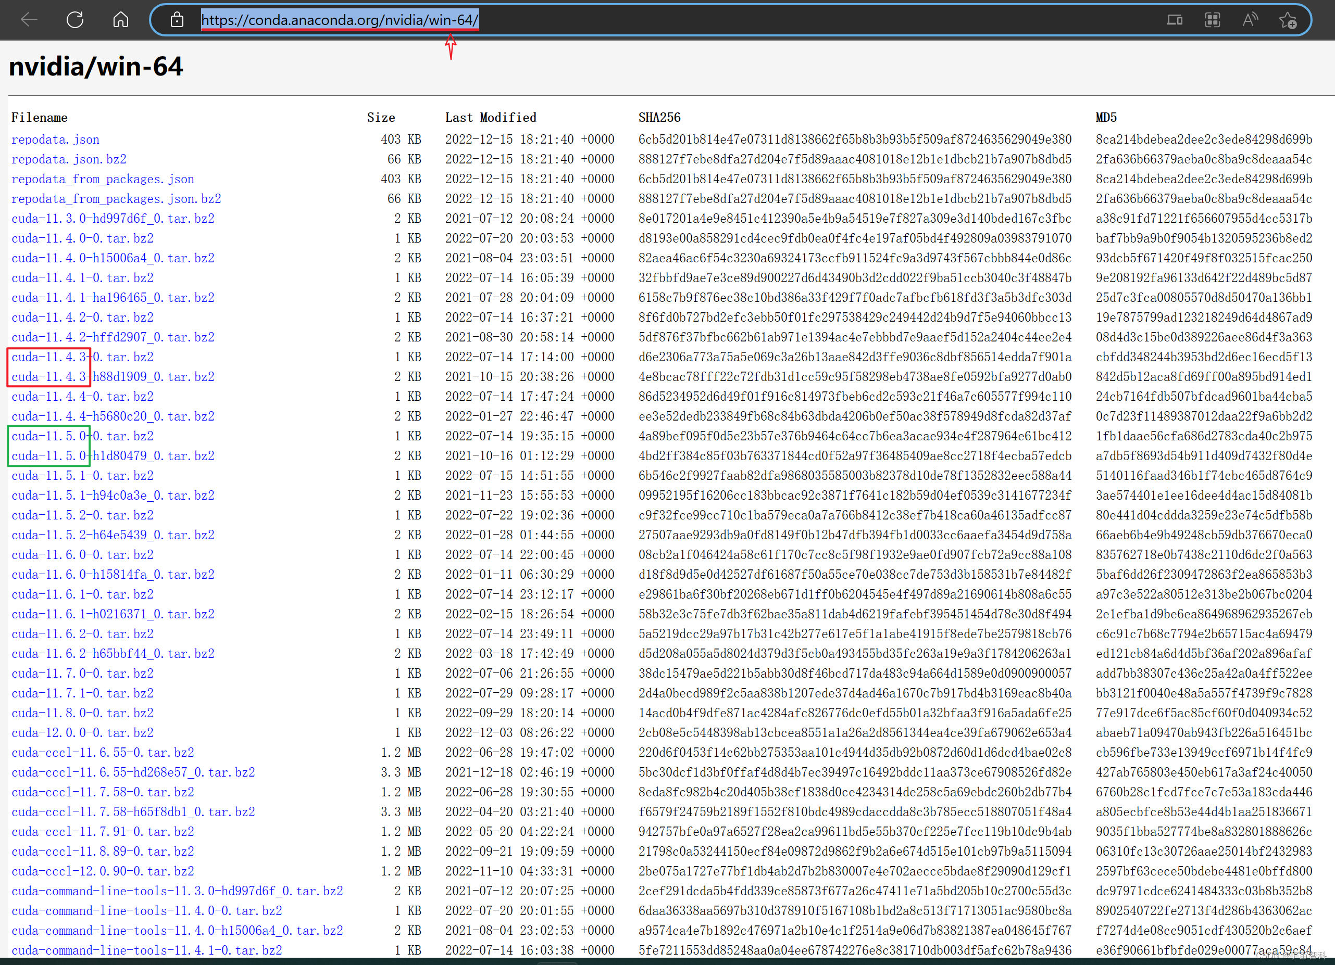Open the QR code / collections grid icon
Viewport: 1335px width, 965px height.
[1212, 20]
